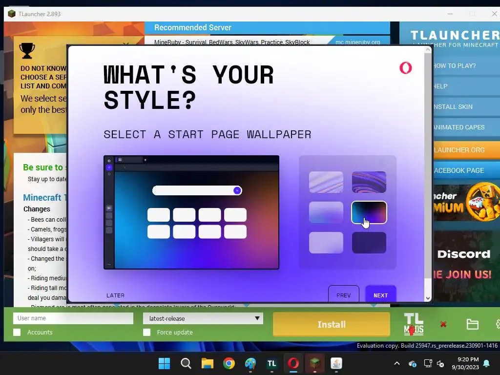Screen dimensions: 500x375
Task: Click the NEXT button in Opera setup
Action: [x=380, y=294]
